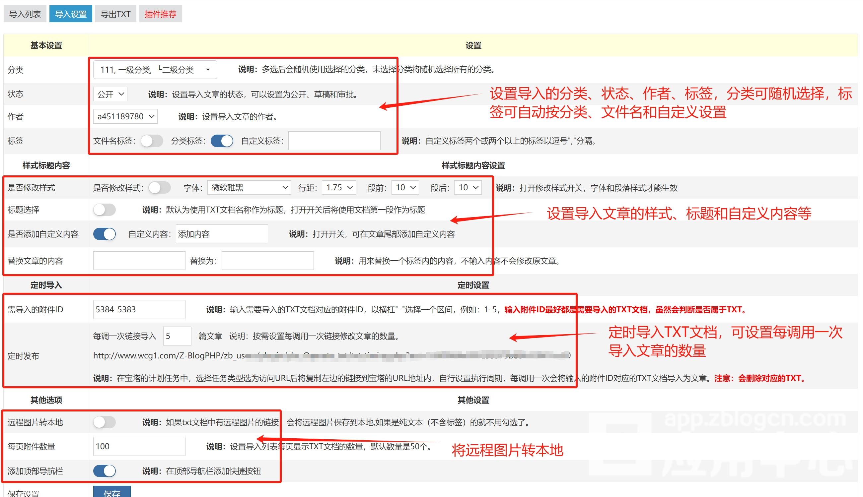This screenshot has width=863, height=497.
Task: Click the 样式标题内容 section header
Action: pyautogui.click(x=46, y=165)
